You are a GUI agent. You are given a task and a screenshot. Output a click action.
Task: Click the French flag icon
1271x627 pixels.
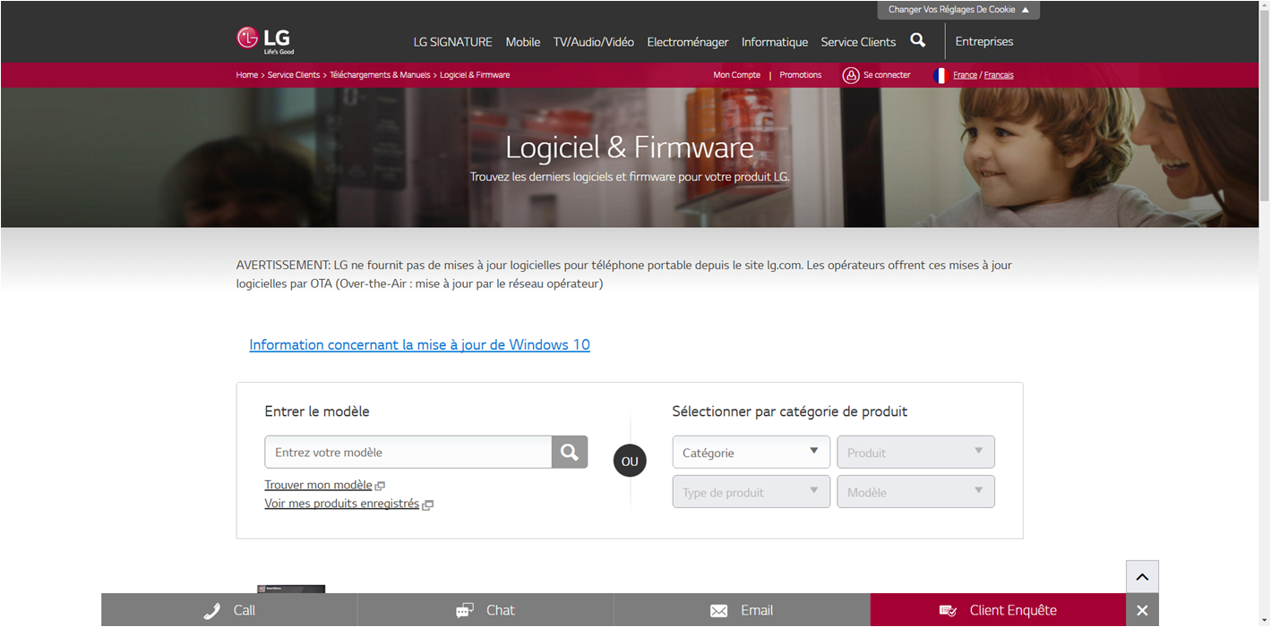click(940, 75)
